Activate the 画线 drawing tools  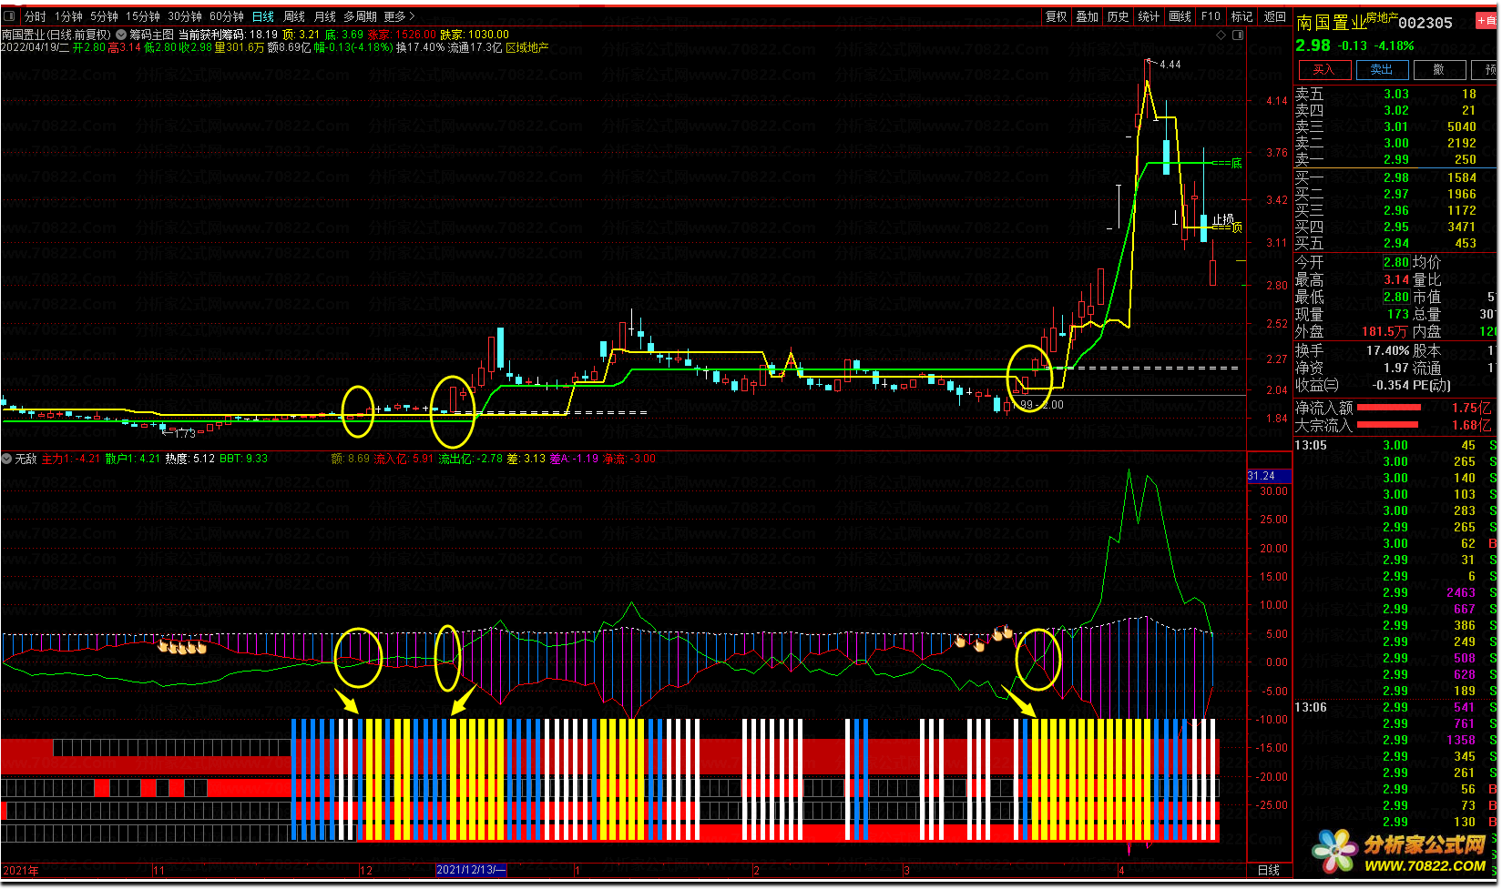click(1180, 16)
